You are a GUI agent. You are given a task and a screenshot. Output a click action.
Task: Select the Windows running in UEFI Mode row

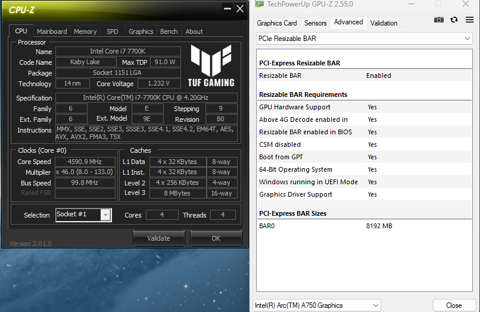click(x=364, y=182)
